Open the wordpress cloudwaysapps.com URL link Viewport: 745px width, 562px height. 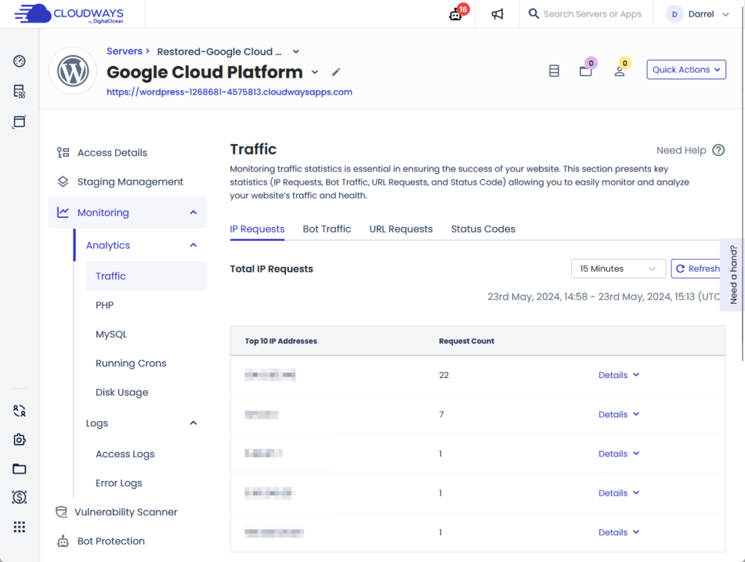click(x=229, y=92)
